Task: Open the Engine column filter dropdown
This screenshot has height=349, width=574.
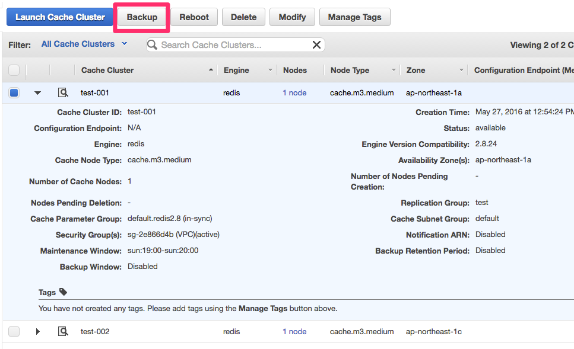Action: coord(271,70)
